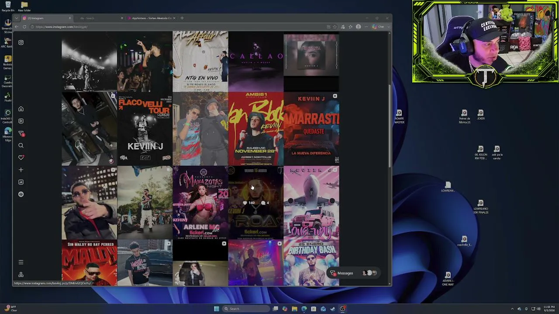Open Instagram notifications heart icon
Screen dimensions: 559x314
21,157
